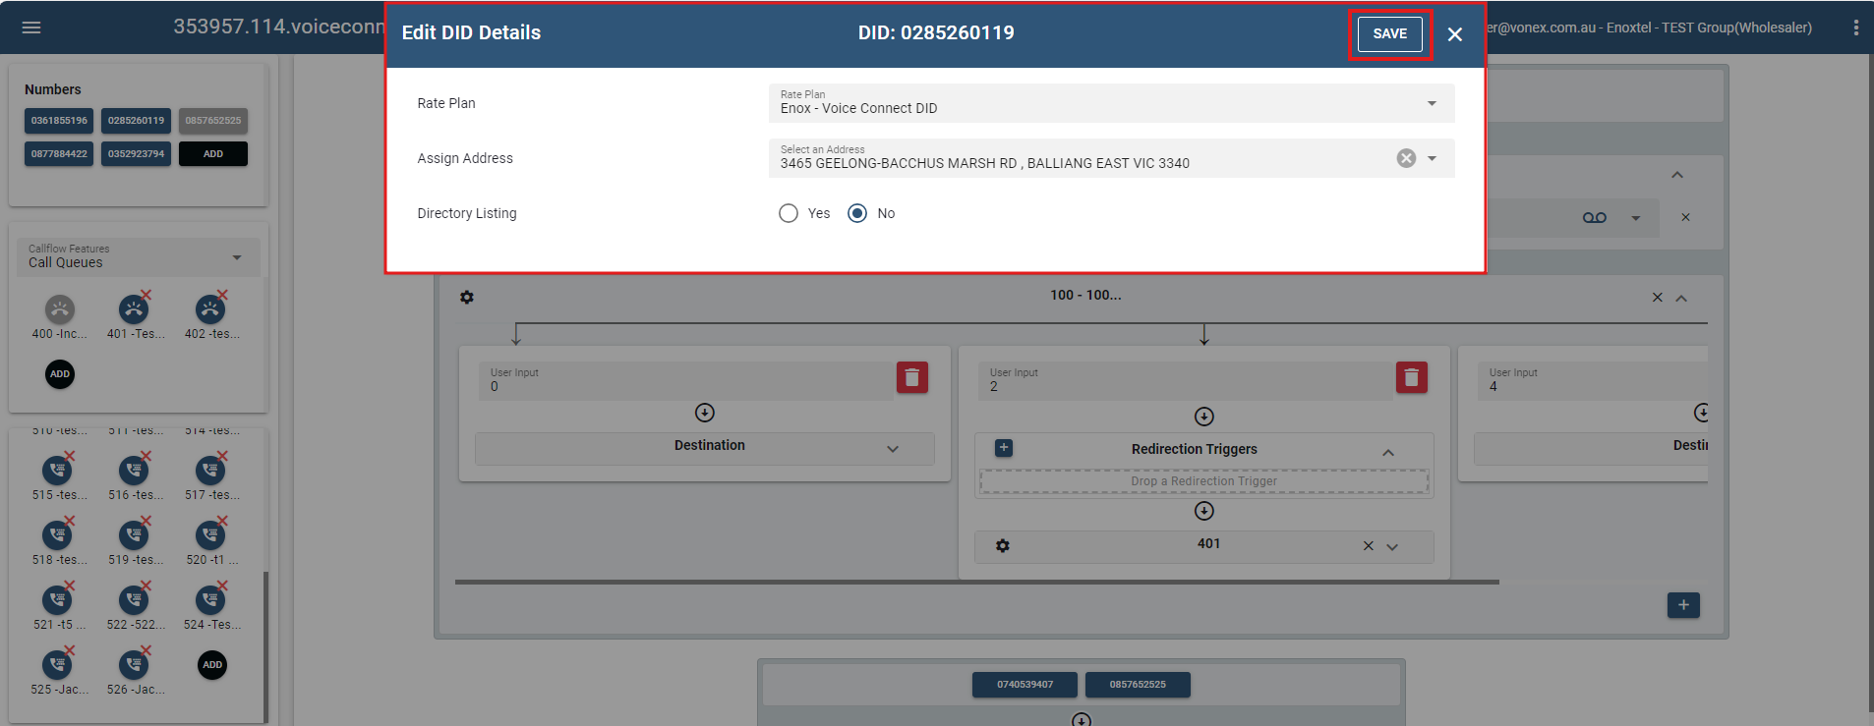Open the three-dot menu at top right

[x=1855, y=28]
